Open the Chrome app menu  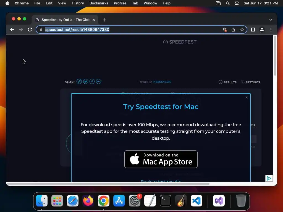(22, 3)
